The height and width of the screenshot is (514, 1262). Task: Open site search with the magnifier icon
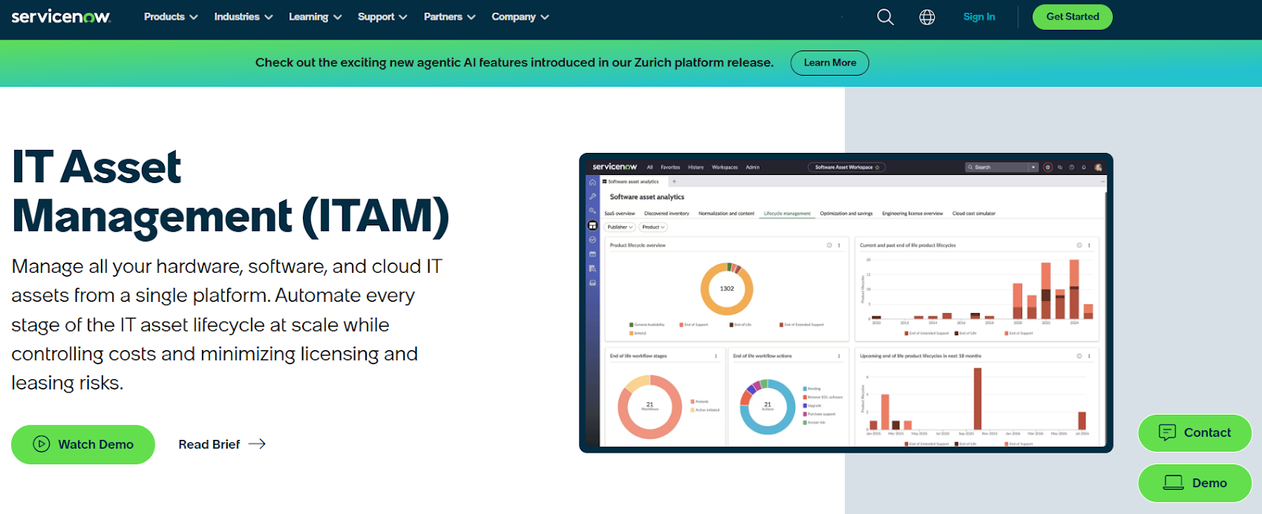coord(886,17)
